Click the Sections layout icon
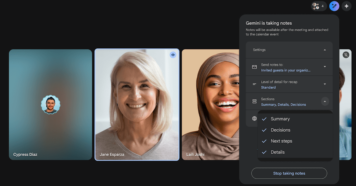356x186 pixels. click(x=254, y=102)
